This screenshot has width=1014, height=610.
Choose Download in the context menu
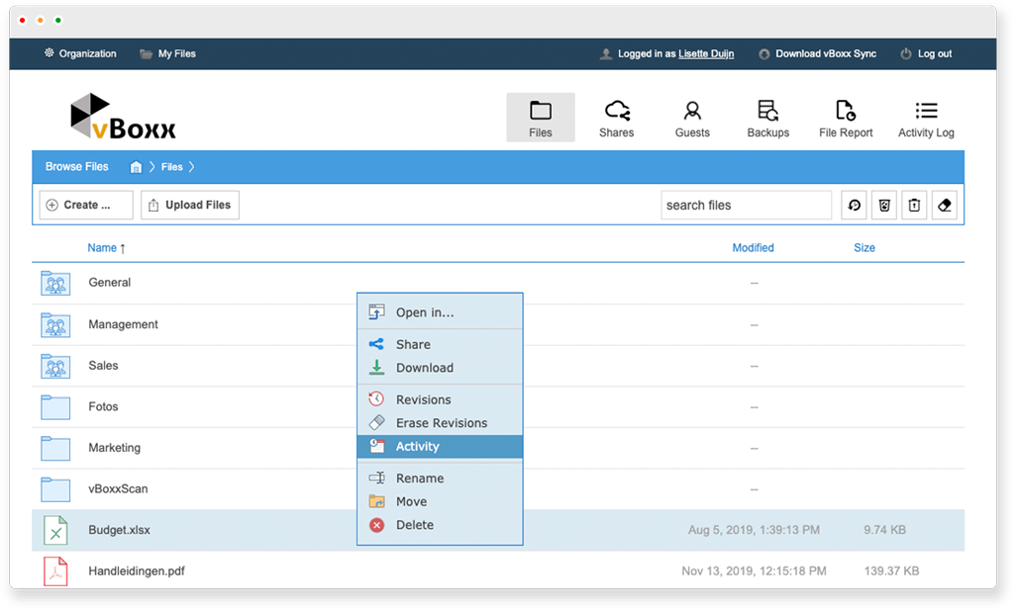[x=424, y=368]
